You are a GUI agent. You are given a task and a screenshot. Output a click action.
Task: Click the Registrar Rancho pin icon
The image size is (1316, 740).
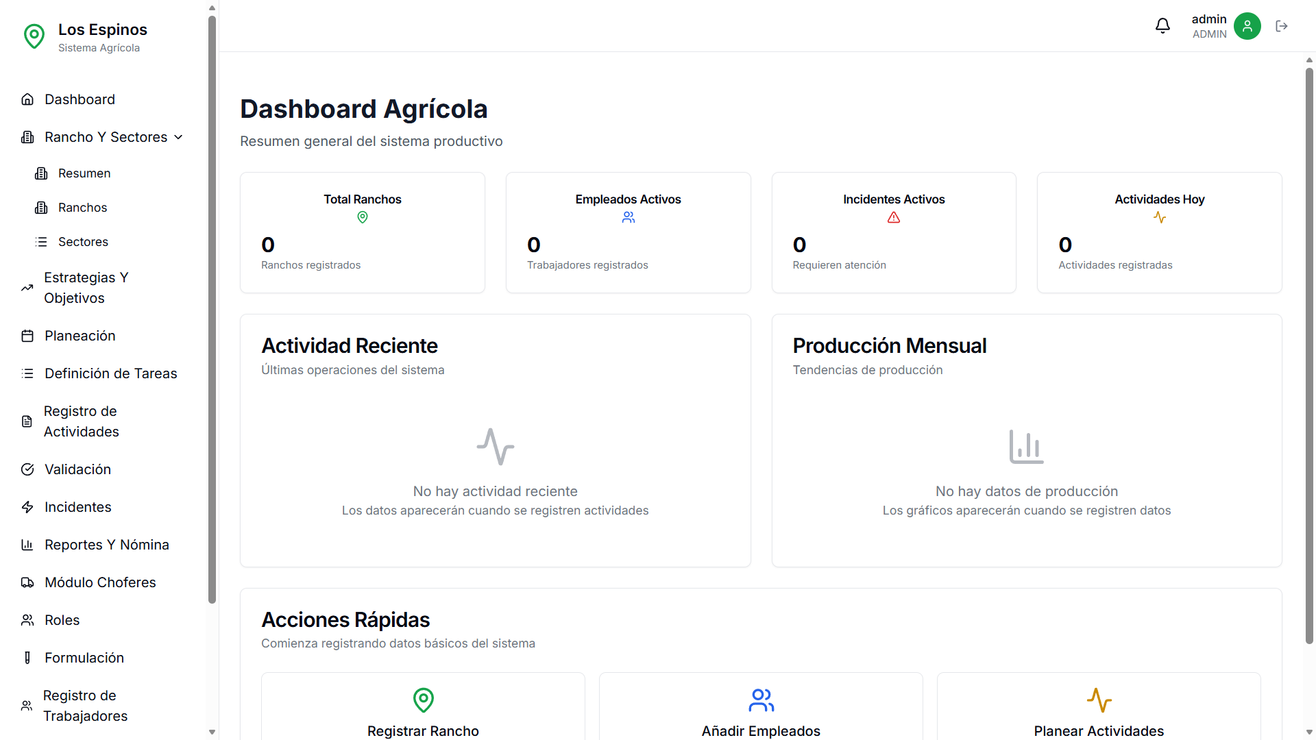click(x=423, y=700)
